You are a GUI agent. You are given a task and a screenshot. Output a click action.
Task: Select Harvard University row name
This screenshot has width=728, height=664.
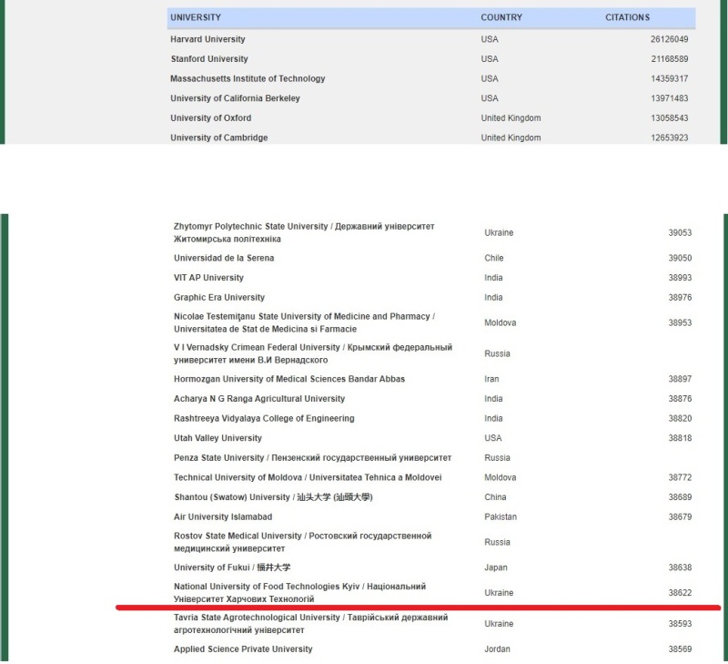pos(207,39)
